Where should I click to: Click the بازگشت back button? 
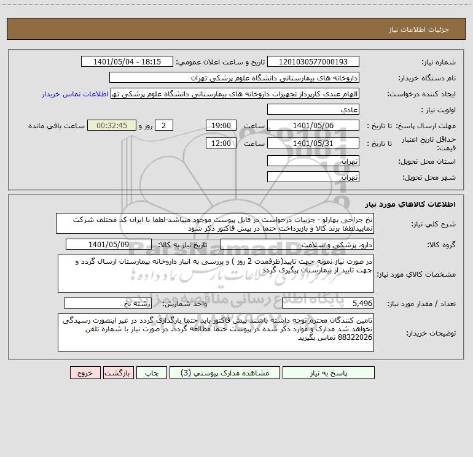(x=118, y=373)
